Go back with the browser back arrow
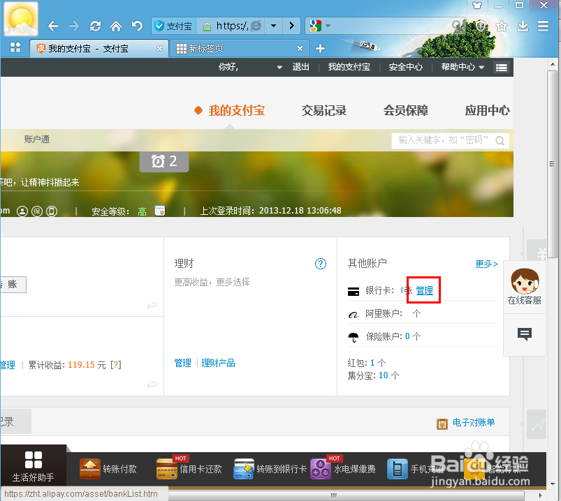This screenshot has height=501, width=561. coord(53,26)
